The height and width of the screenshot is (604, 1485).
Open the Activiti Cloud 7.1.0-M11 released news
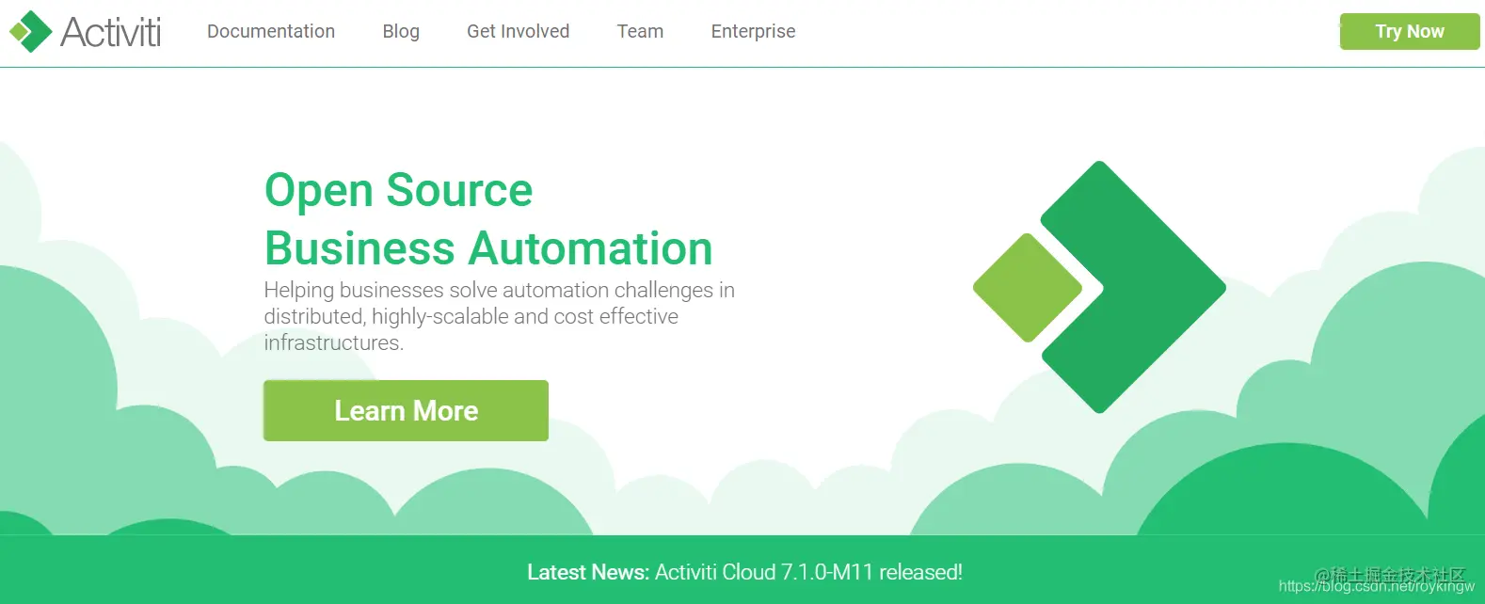(808, 572)
